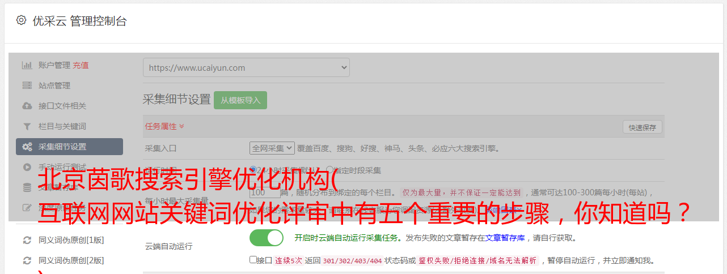Select the 24小时采集 radio button
This screenshot has height=274, width=727.
click(x=253, y=170)
